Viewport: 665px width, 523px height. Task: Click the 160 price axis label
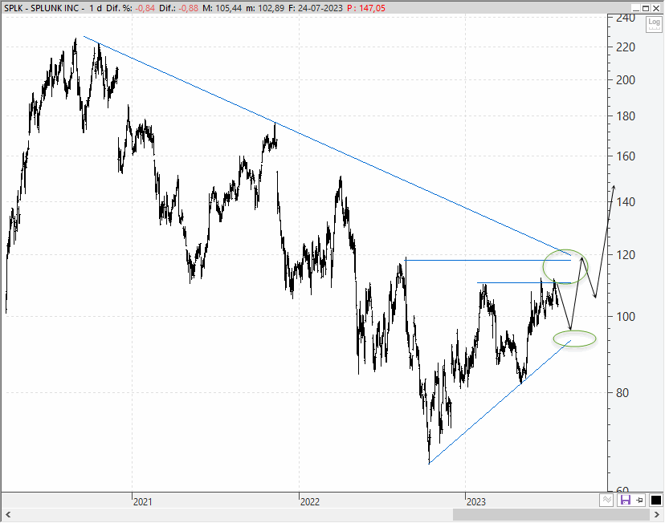(x=626, y=156)
